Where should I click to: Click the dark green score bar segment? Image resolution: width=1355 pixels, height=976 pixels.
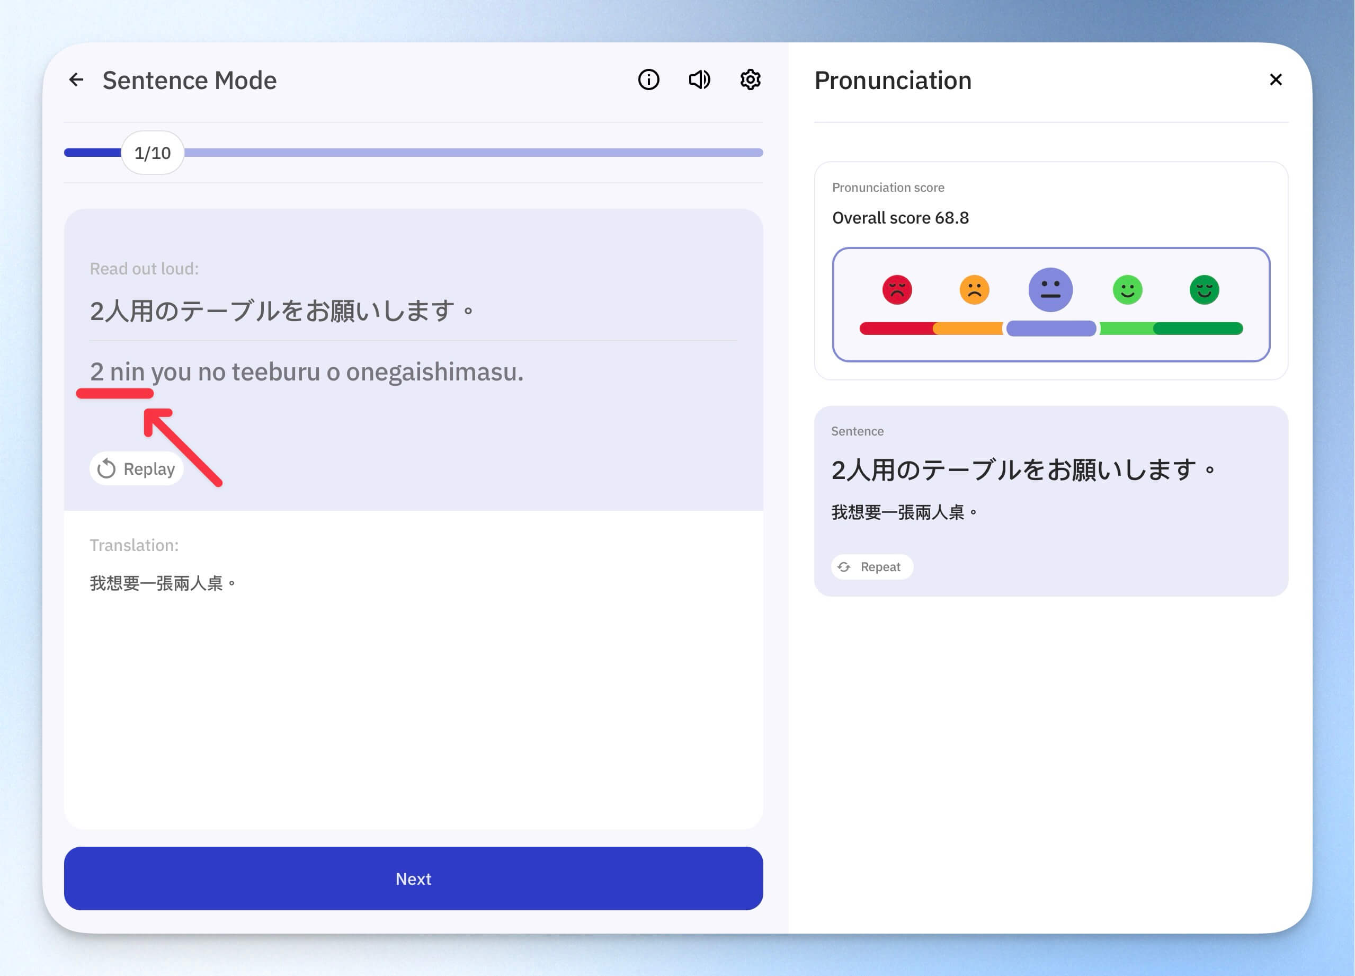coord(1198,328)
